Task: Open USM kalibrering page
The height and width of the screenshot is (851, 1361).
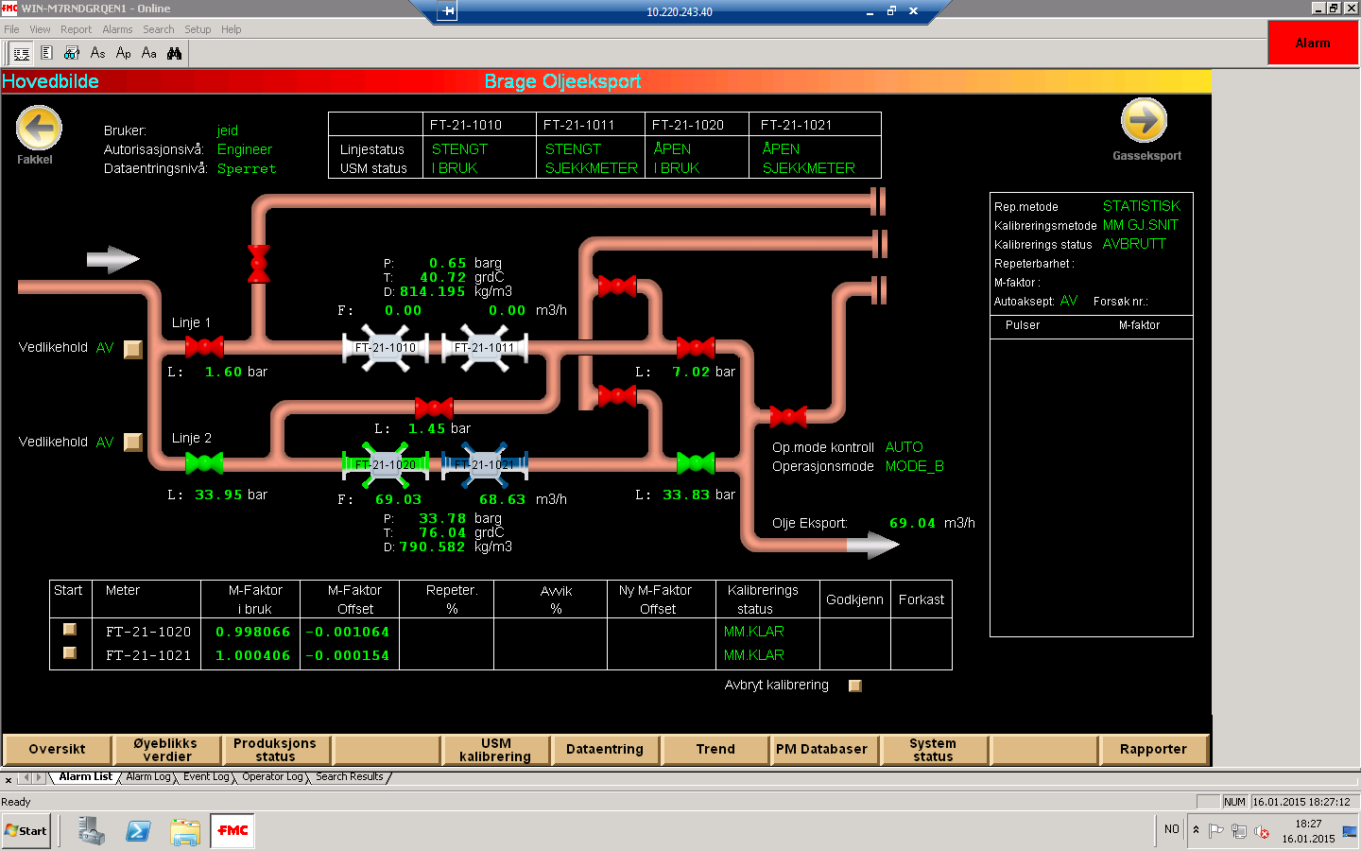Action: coord(495,750)
